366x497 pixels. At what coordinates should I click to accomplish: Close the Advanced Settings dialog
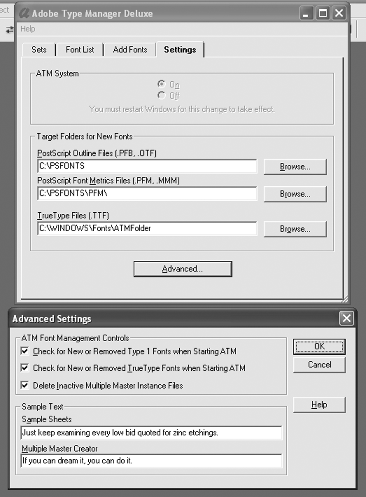click(346, 318)
